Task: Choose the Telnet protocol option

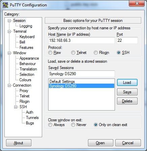Action: click(x=73, y=53)
